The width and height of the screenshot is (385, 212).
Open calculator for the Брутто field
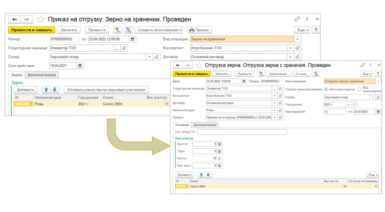(220, 144)
